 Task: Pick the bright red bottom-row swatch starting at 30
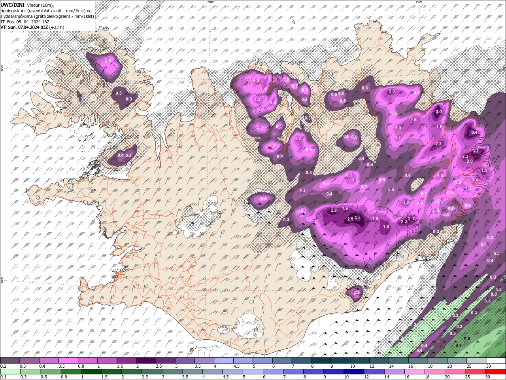(x=496, y=372)
